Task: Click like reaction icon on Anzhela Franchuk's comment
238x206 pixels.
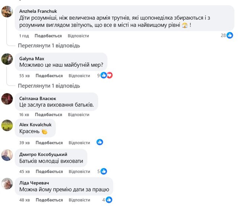Action: click(x=230, y=36)
